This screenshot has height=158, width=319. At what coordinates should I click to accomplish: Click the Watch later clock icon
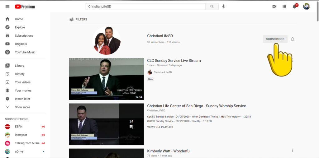click(7, 99)
